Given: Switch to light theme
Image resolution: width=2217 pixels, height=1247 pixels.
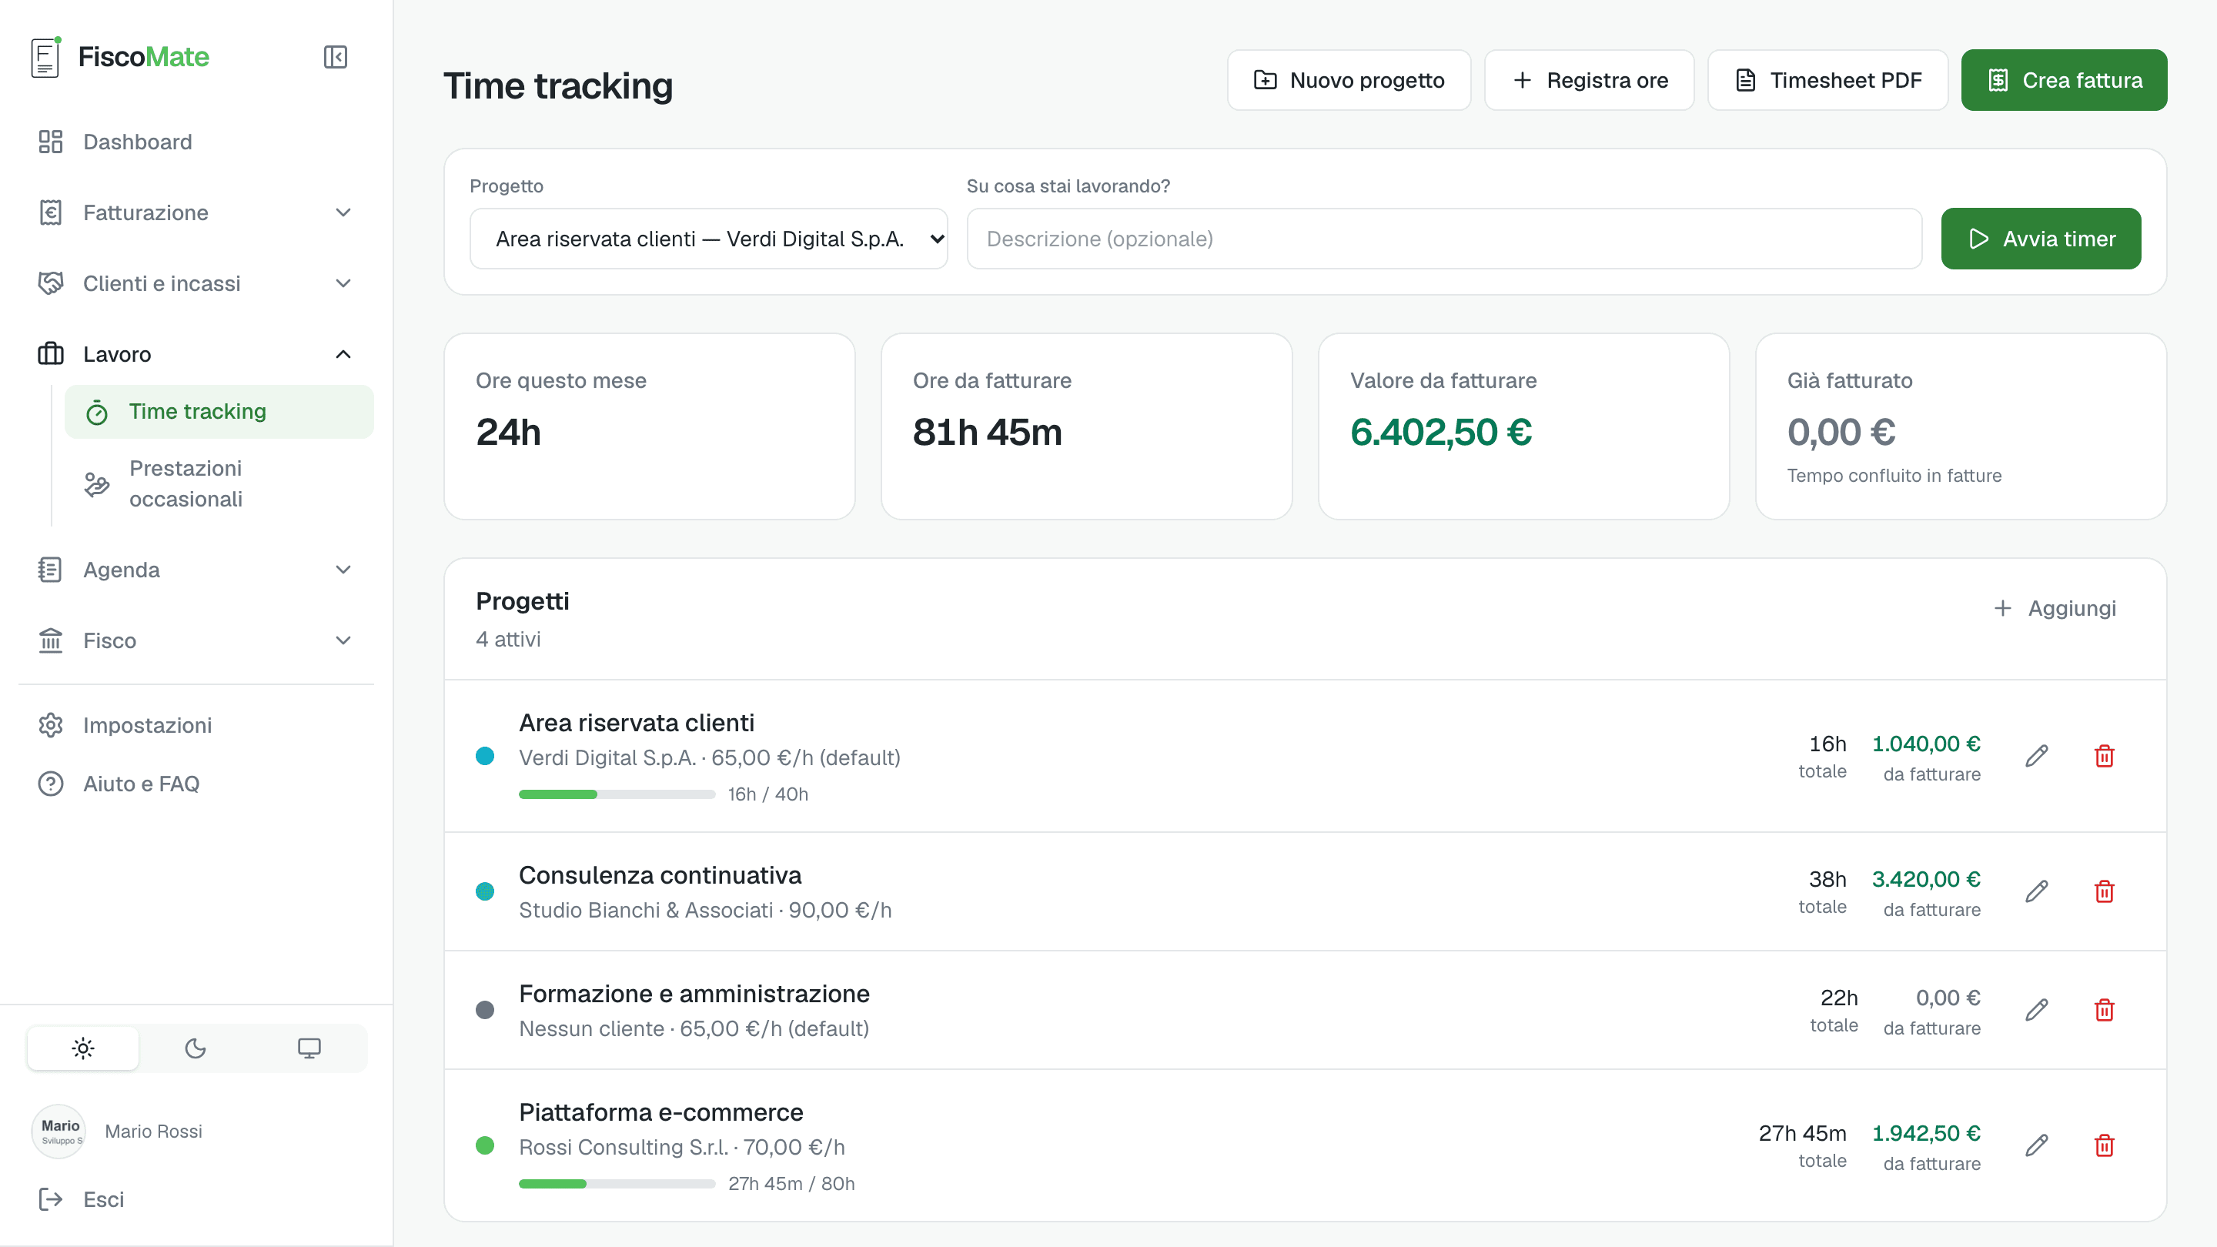Looking at the screenshot, I should pyautogui.click(x=83, y=1048).
